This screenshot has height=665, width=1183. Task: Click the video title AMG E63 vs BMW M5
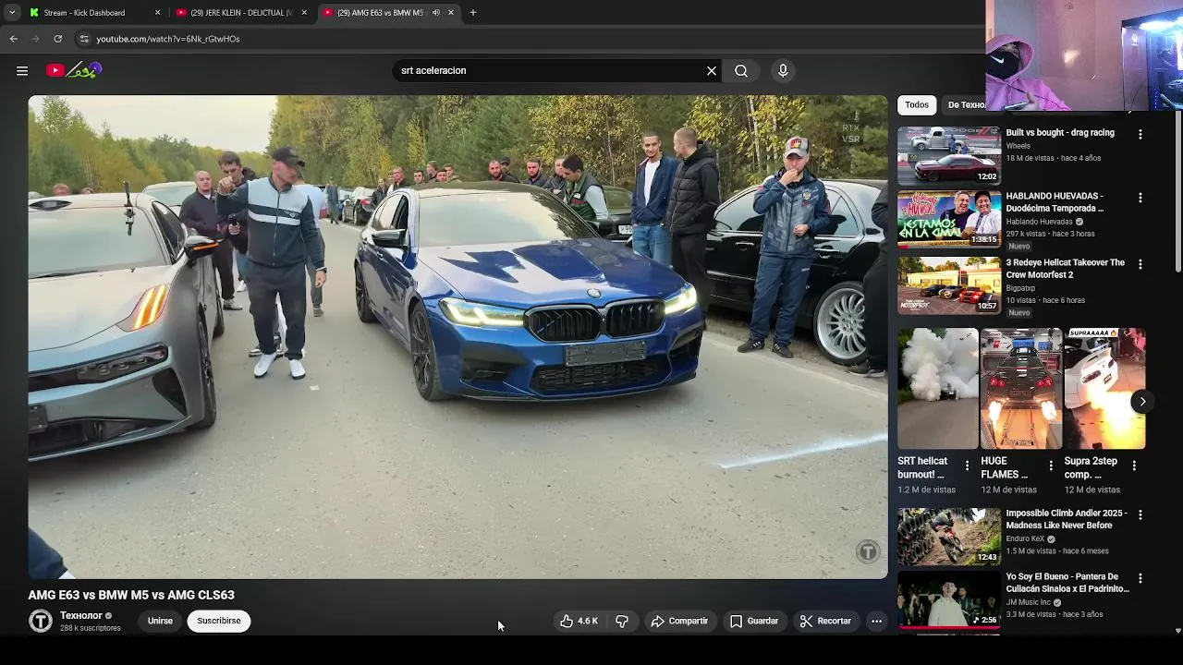(131, 596)
